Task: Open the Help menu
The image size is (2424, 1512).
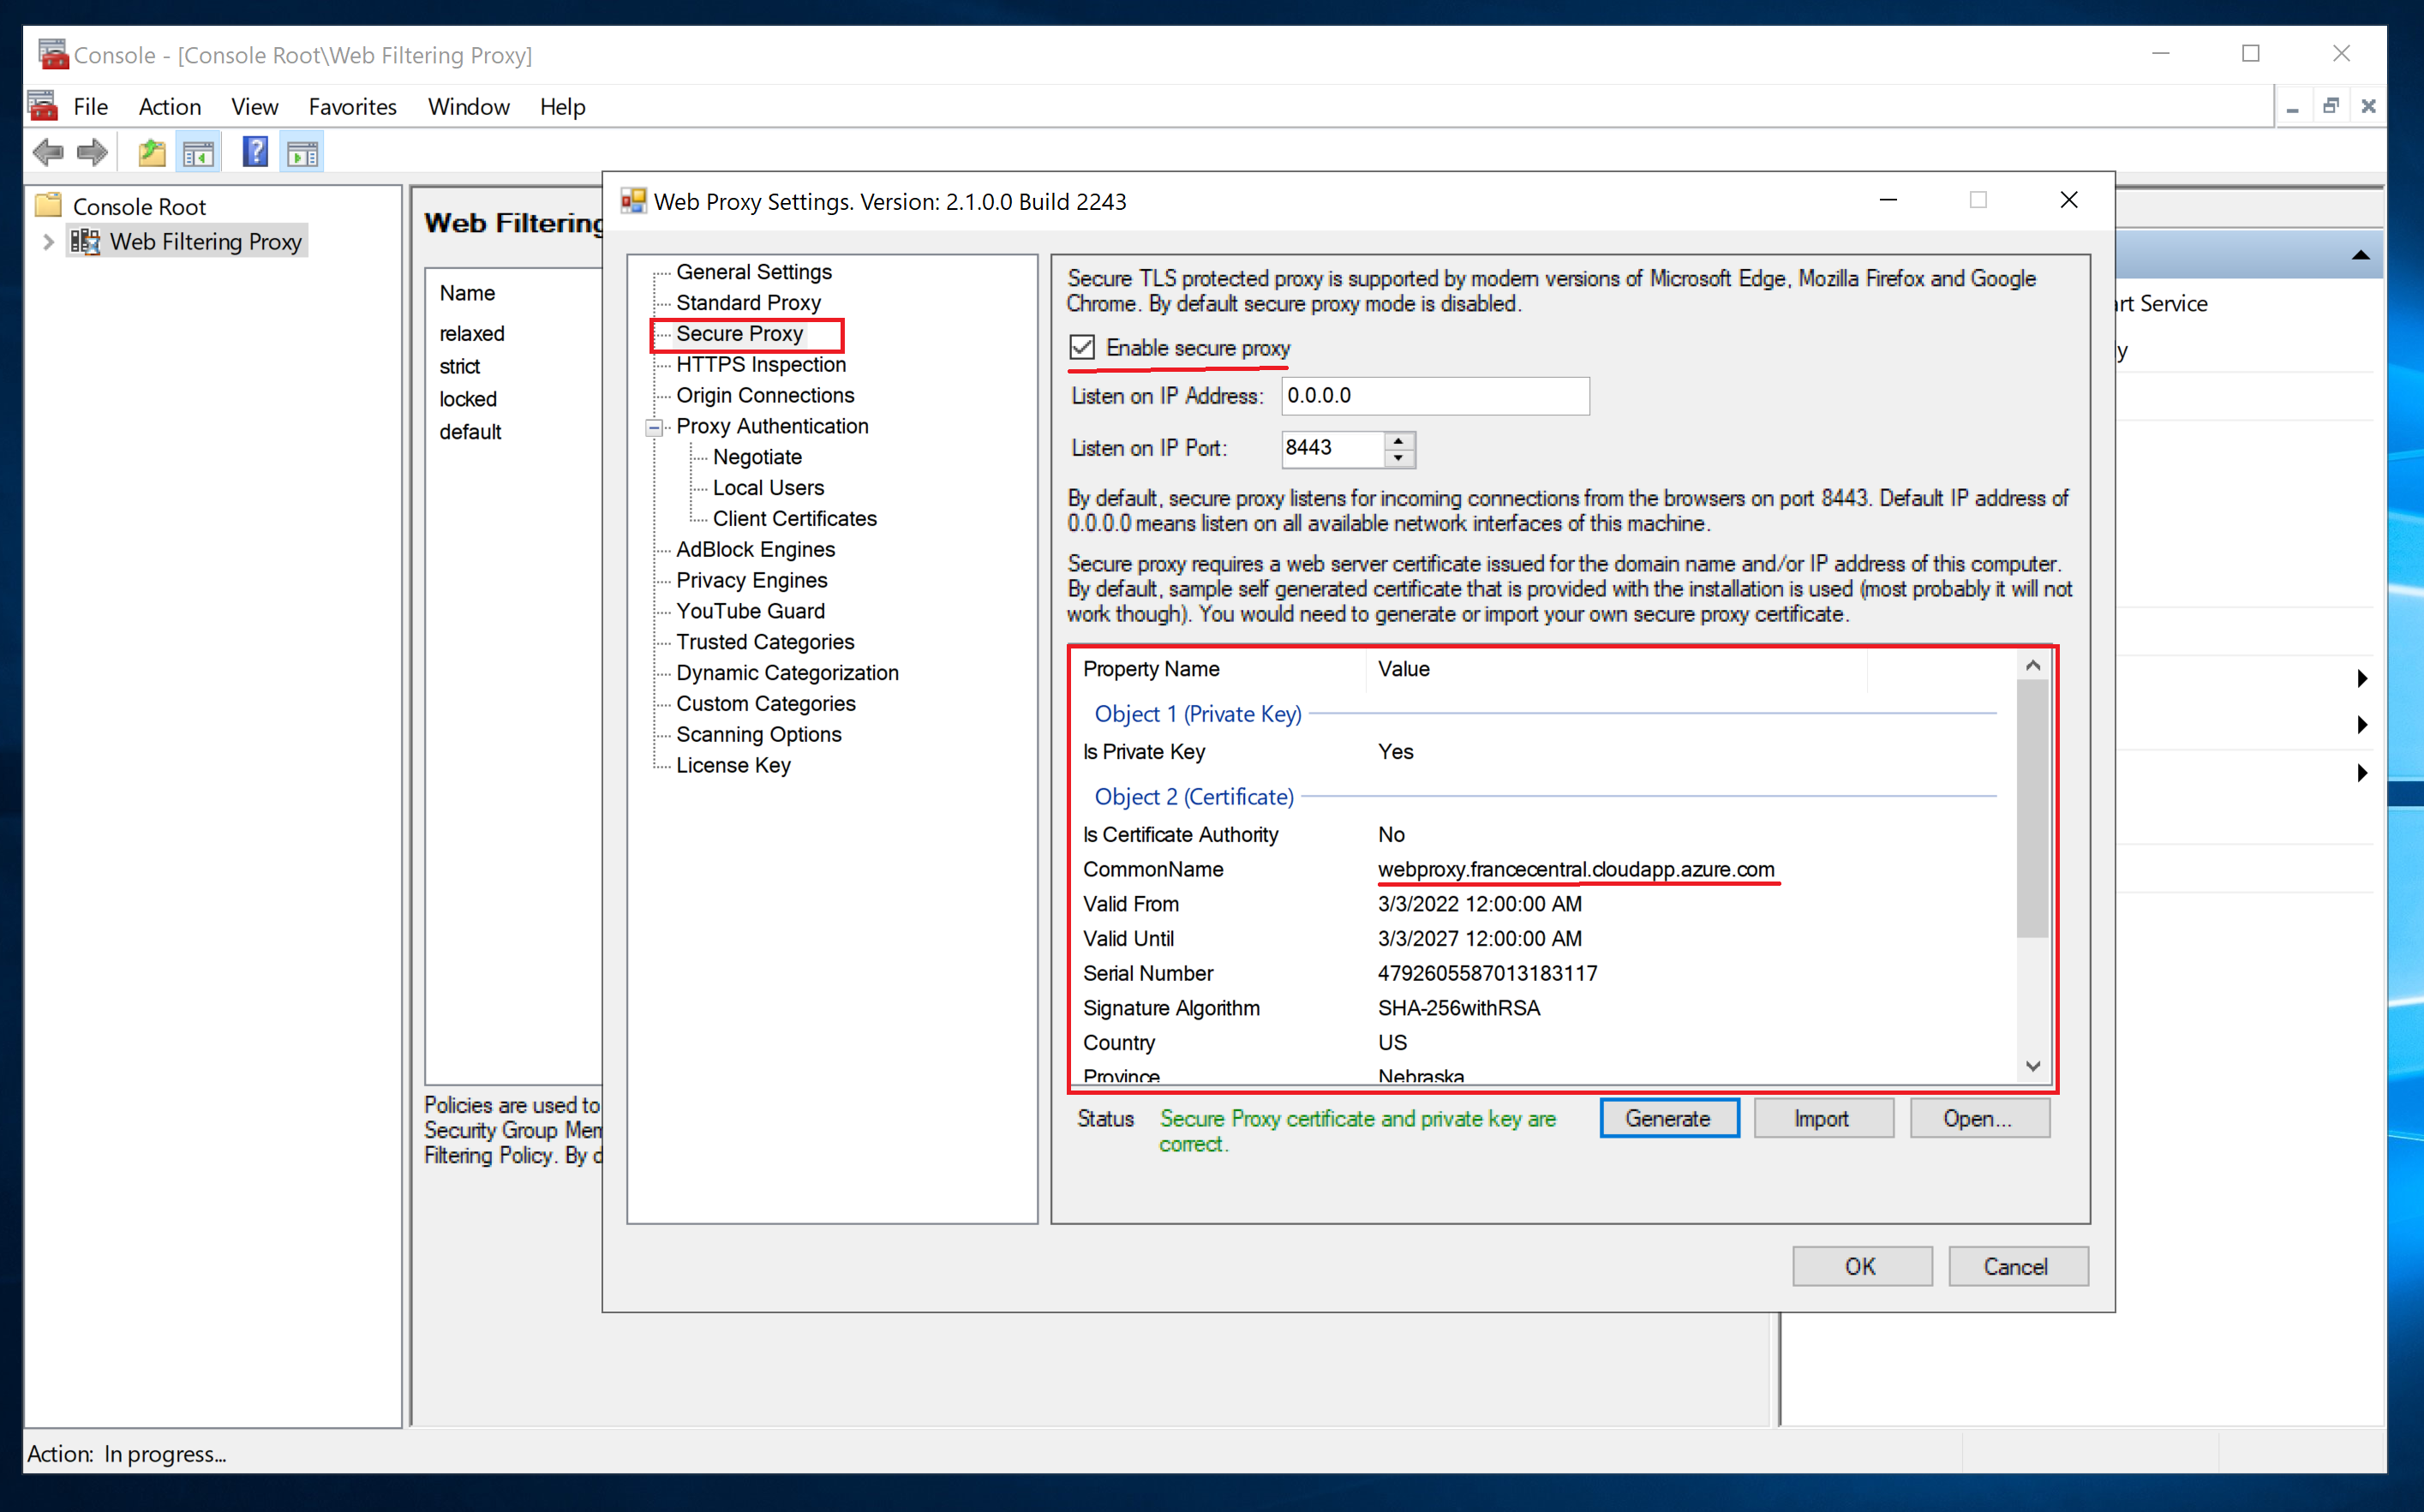Action: [x=562, y=106]
